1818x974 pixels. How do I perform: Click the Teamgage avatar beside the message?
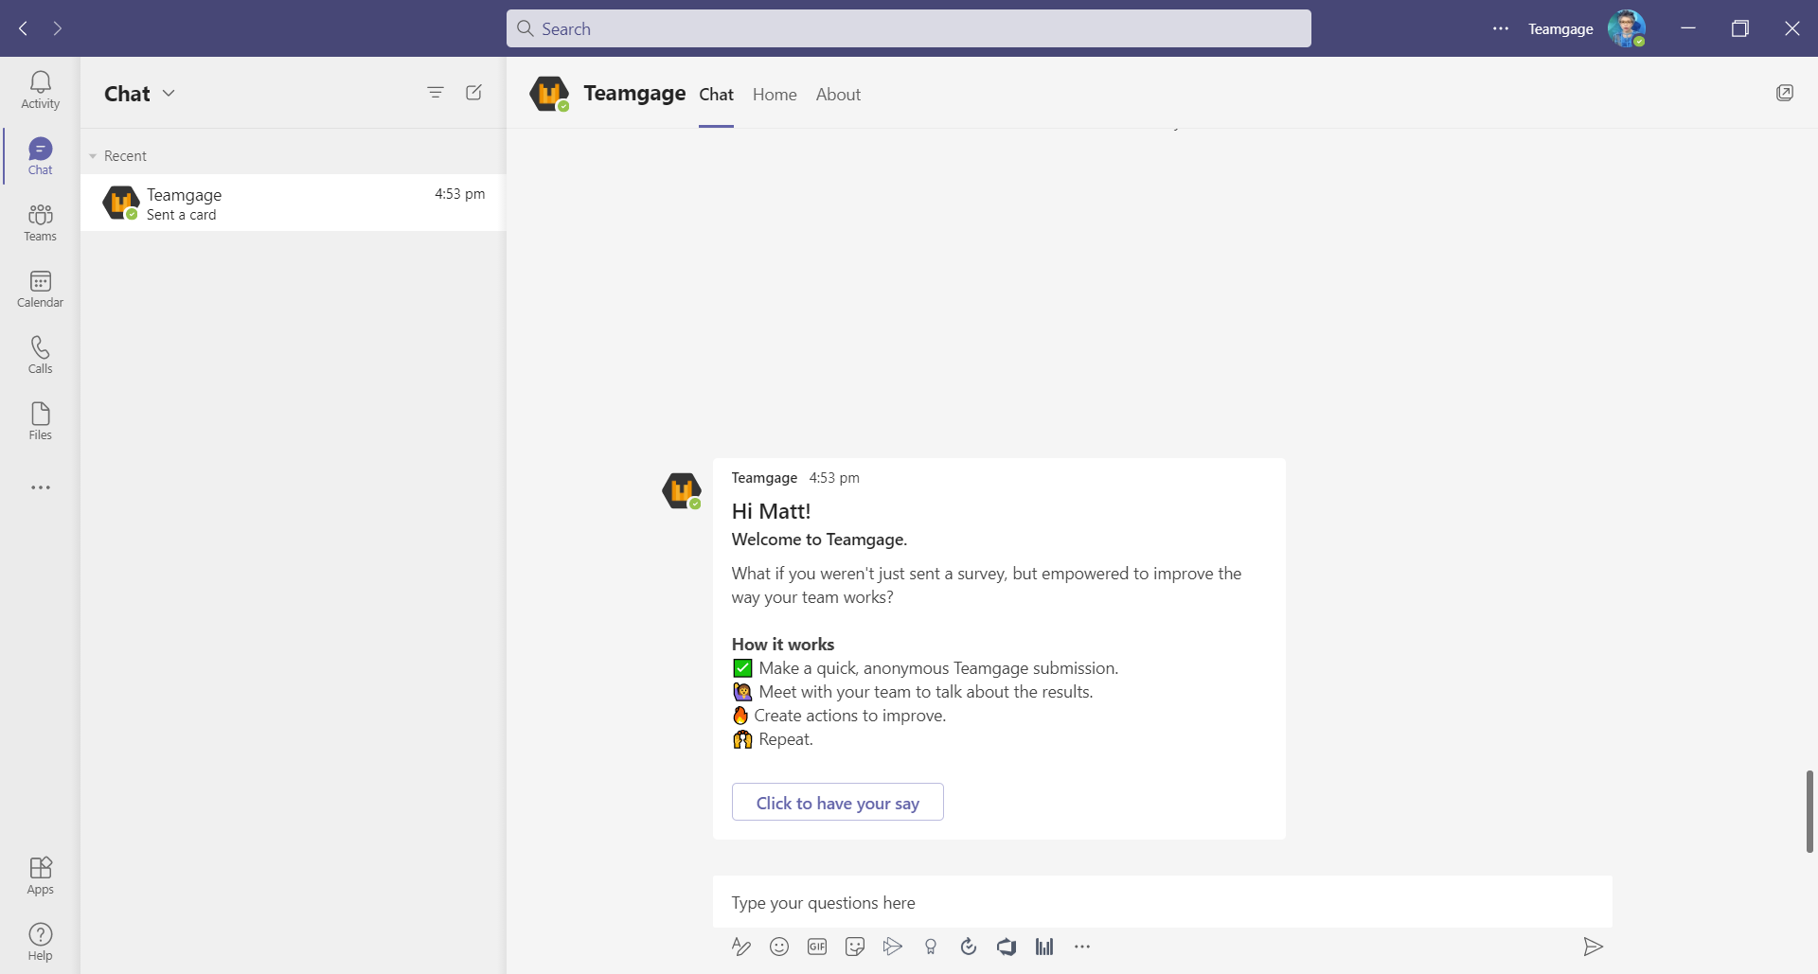click(x=682, y=490)
